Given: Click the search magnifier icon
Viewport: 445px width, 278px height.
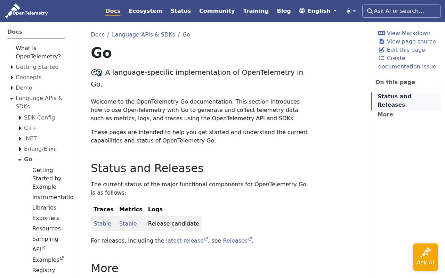Looking at the screenshot, I should (370, 11).
